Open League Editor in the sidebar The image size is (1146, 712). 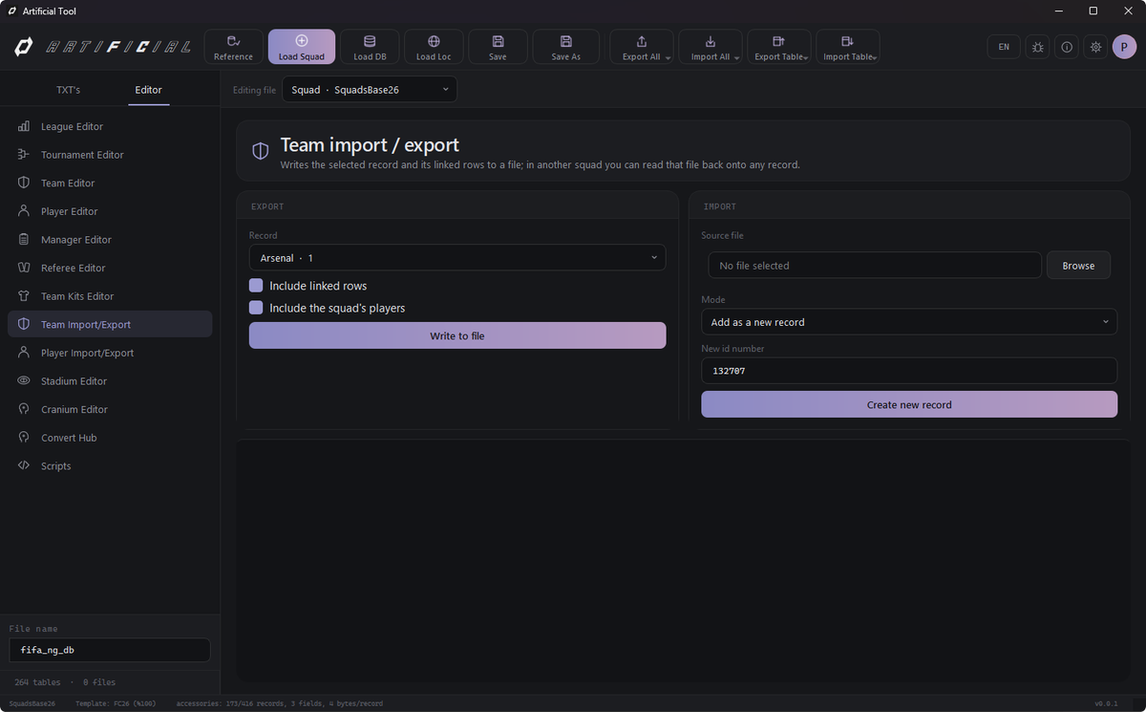coord(110,126)
